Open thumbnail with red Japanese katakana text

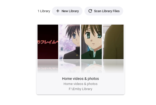[48, 42]
